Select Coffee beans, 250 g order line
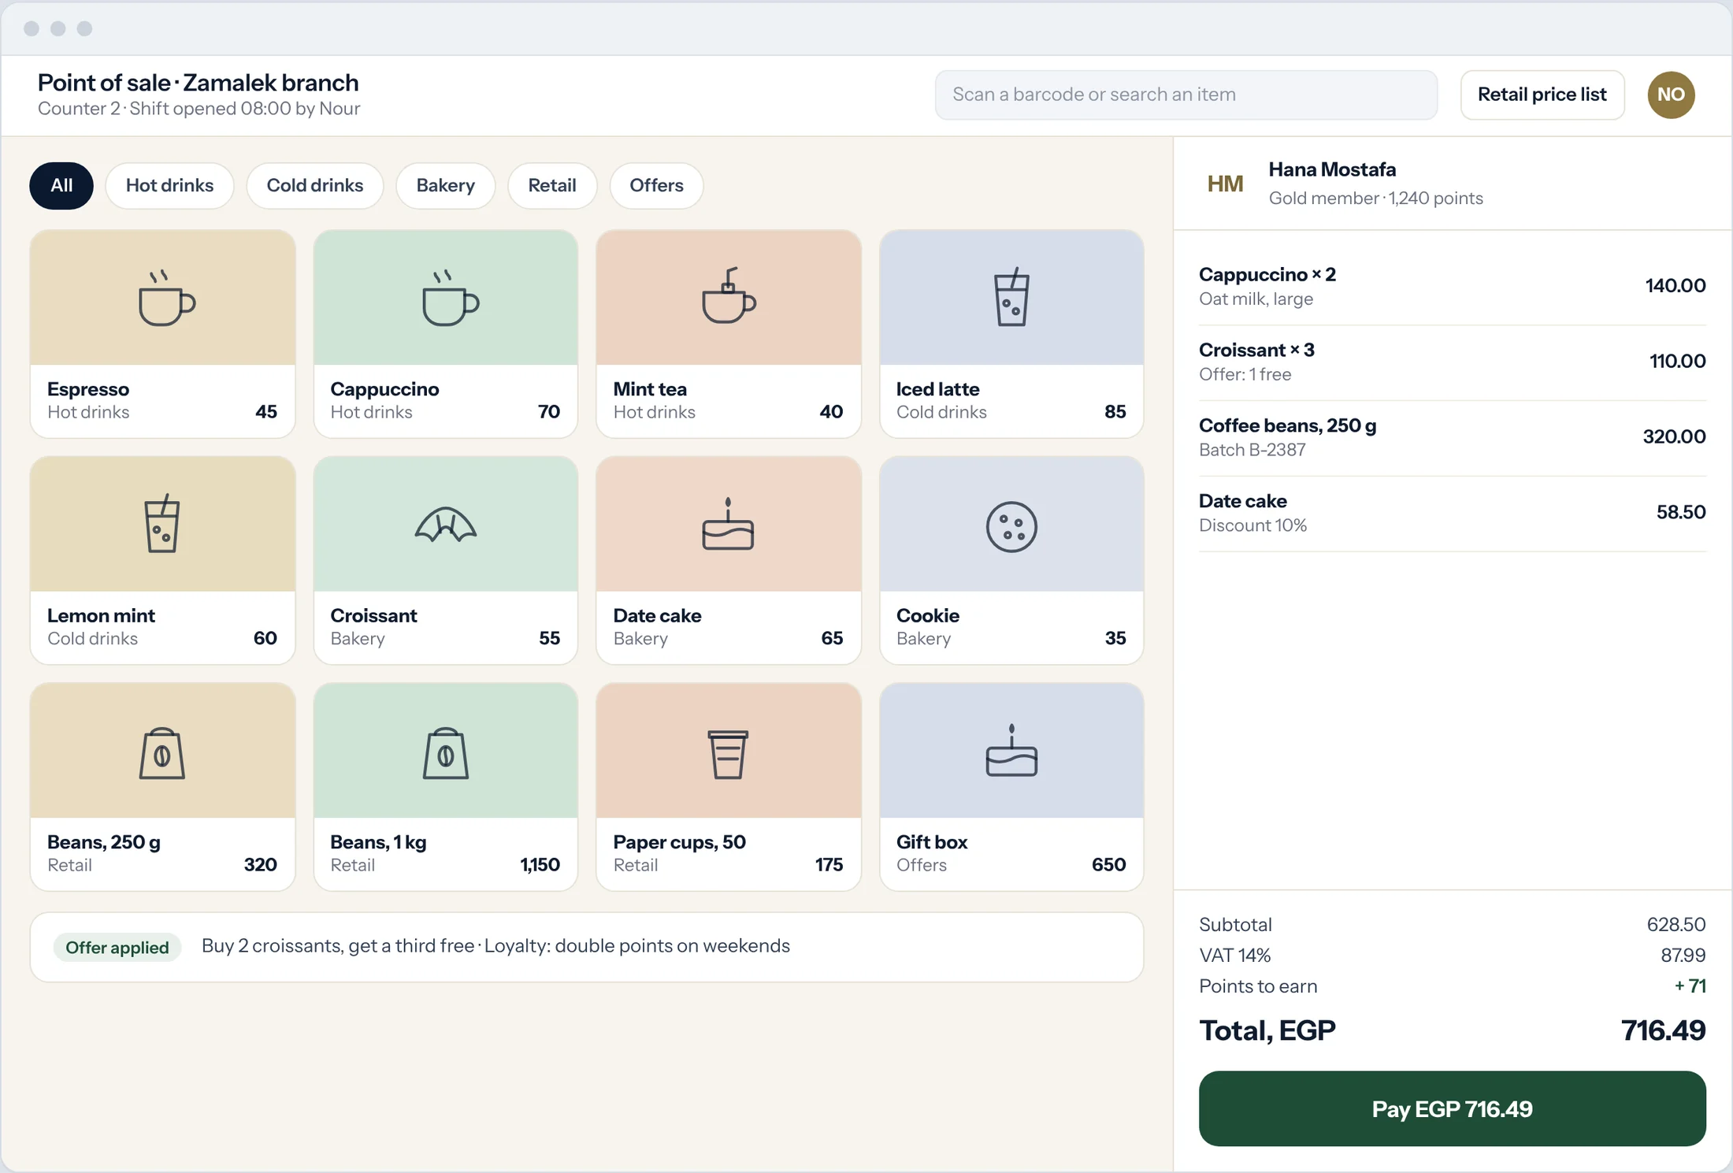The width and height of the screenshot is (1733, 1173). [x=1452, y=438]
